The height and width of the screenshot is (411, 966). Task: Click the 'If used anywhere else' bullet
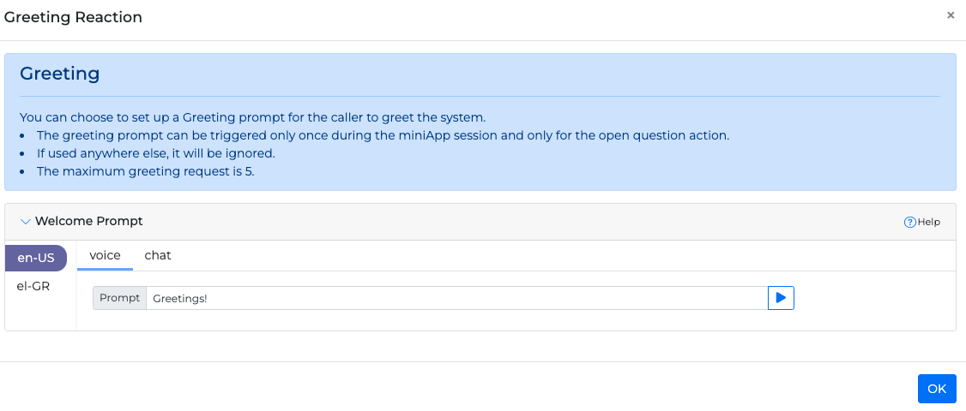[x=155, y=153]
